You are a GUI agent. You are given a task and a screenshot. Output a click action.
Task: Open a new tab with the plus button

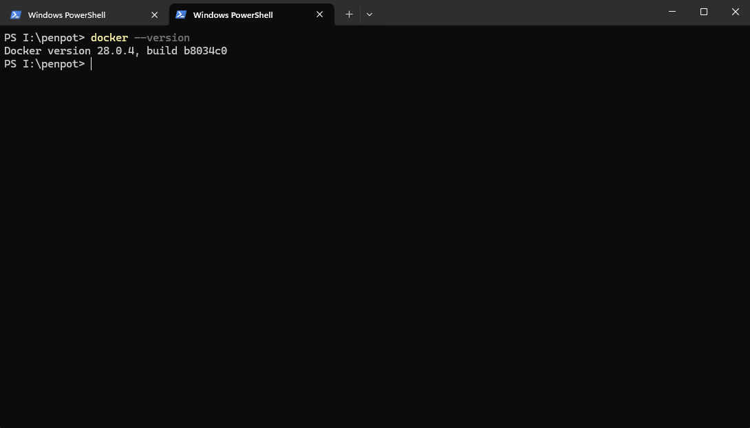tap(349, 14)
